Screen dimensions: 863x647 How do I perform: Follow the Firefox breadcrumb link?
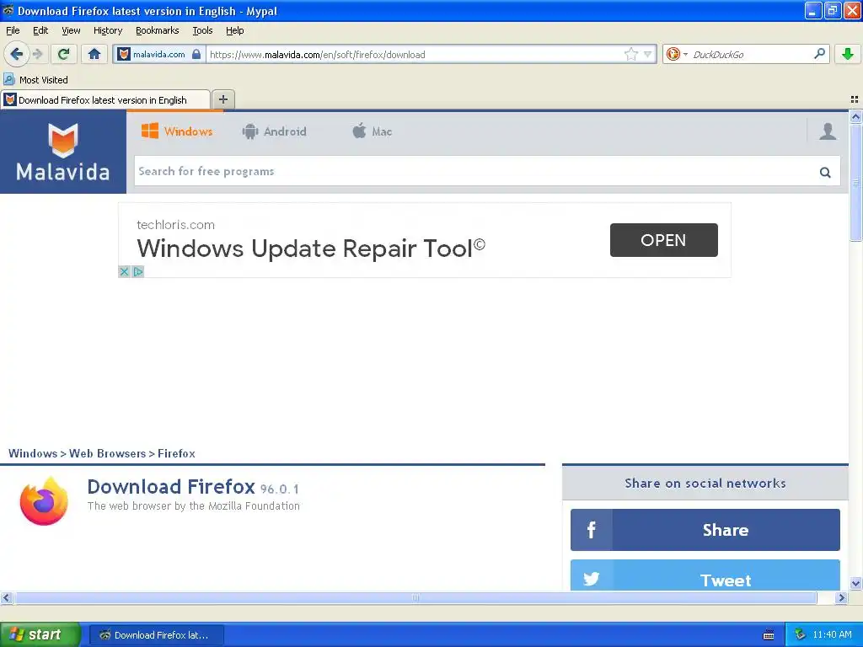[176, 453]
